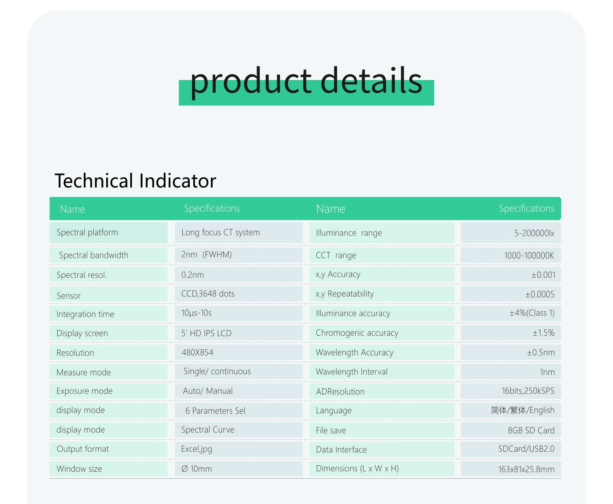Click the '简体/繁体/English' language value
This screenshot has width=613, height=504.
coord(522,410)
